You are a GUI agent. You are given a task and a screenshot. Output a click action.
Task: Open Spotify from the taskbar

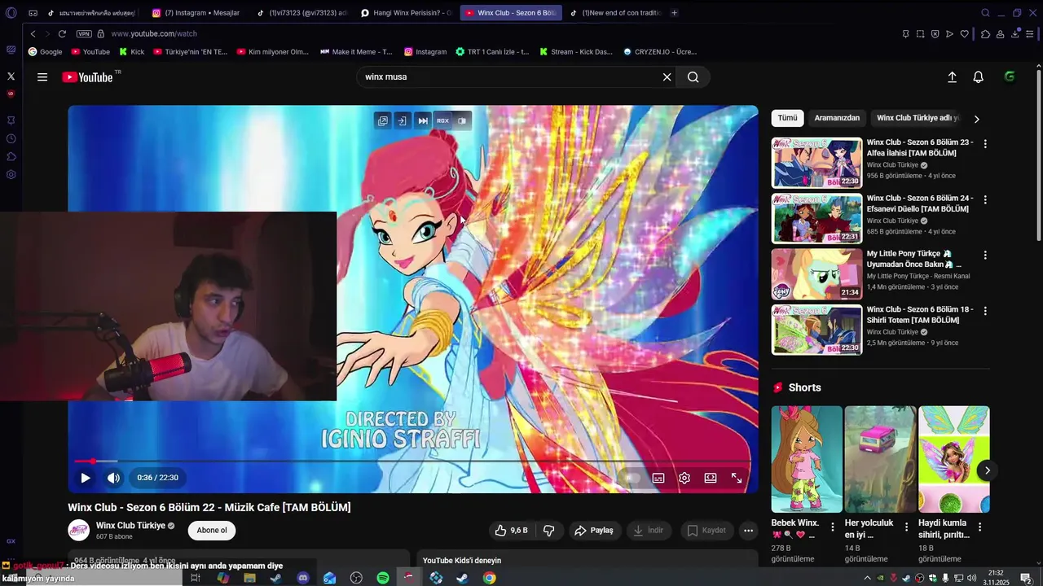click(383, 578)
